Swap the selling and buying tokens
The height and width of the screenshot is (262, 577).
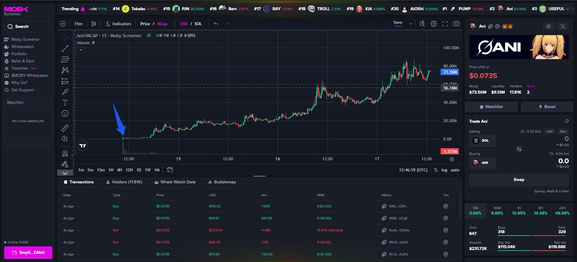[x=519, y=149]
